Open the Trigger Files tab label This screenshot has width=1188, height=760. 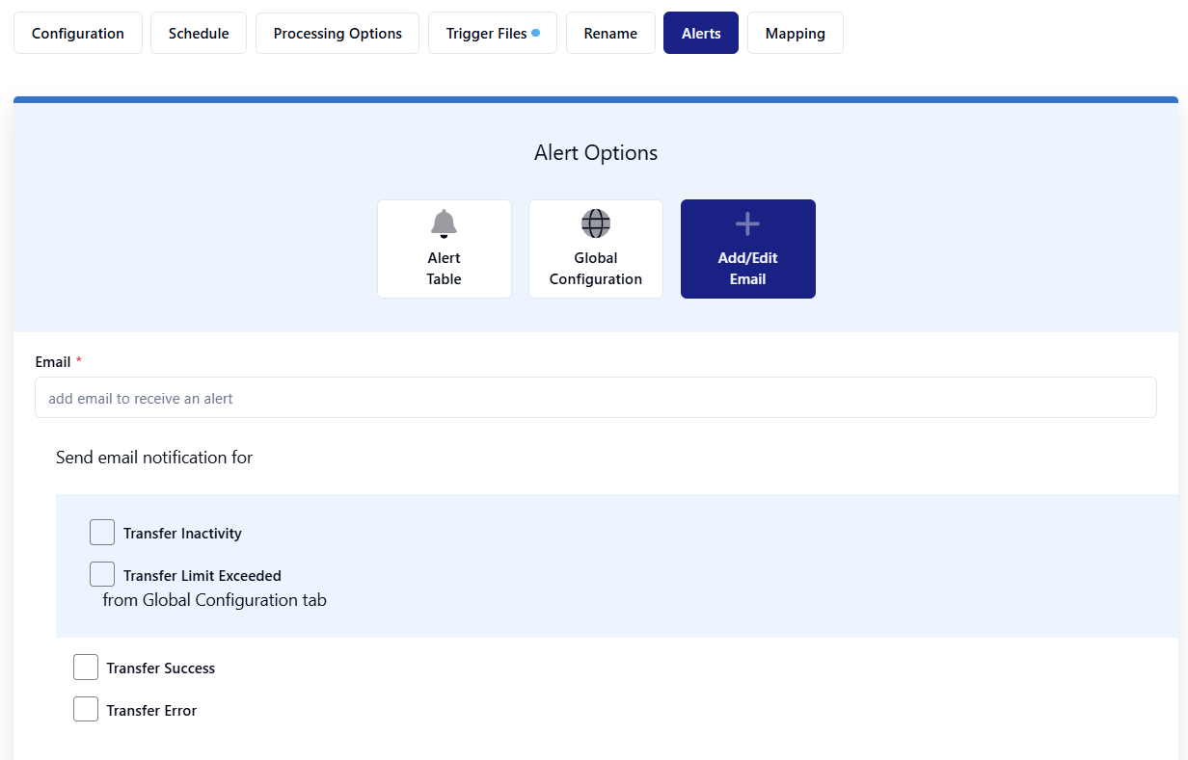(x=486, y=34)
